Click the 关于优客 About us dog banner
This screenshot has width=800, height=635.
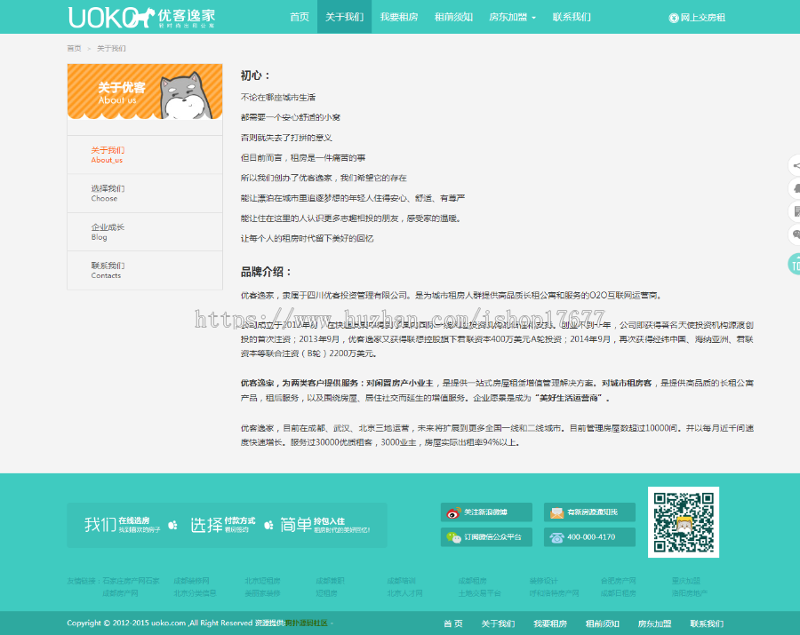point(145,91)
